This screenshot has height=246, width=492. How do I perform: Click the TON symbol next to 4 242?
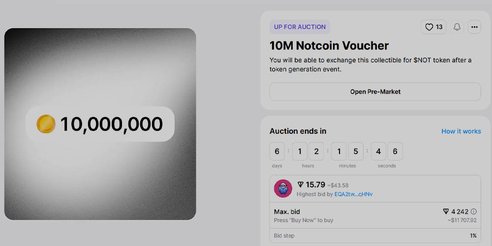(446, 212)
